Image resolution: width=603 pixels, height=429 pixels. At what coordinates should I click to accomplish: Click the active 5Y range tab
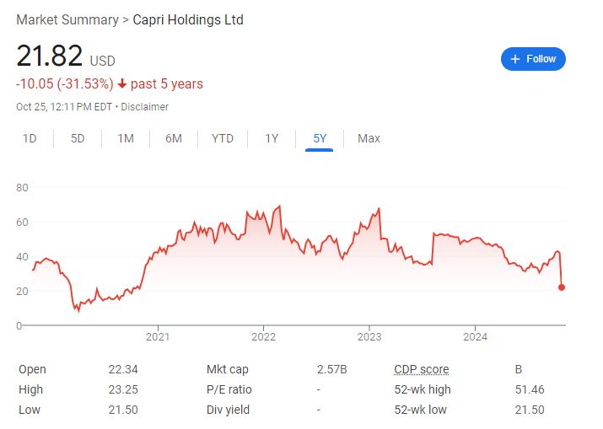(320, 138)
